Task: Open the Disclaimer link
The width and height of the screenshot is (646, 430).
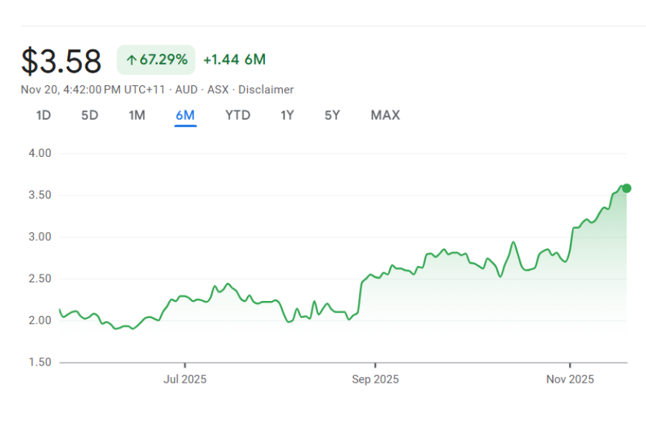Action: click(266, 90)
